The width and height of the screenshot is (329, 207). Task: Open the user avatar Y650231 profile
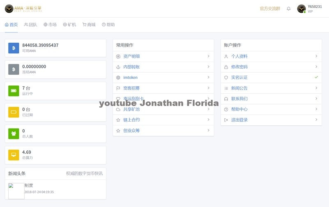coord(301,9)
